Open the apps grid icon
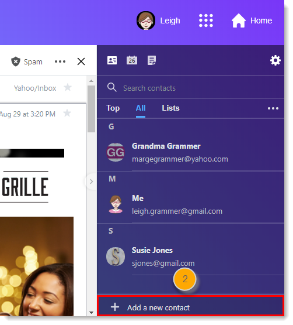The width and height of the screenshot is (293, 325). click(x=206, y=20)
